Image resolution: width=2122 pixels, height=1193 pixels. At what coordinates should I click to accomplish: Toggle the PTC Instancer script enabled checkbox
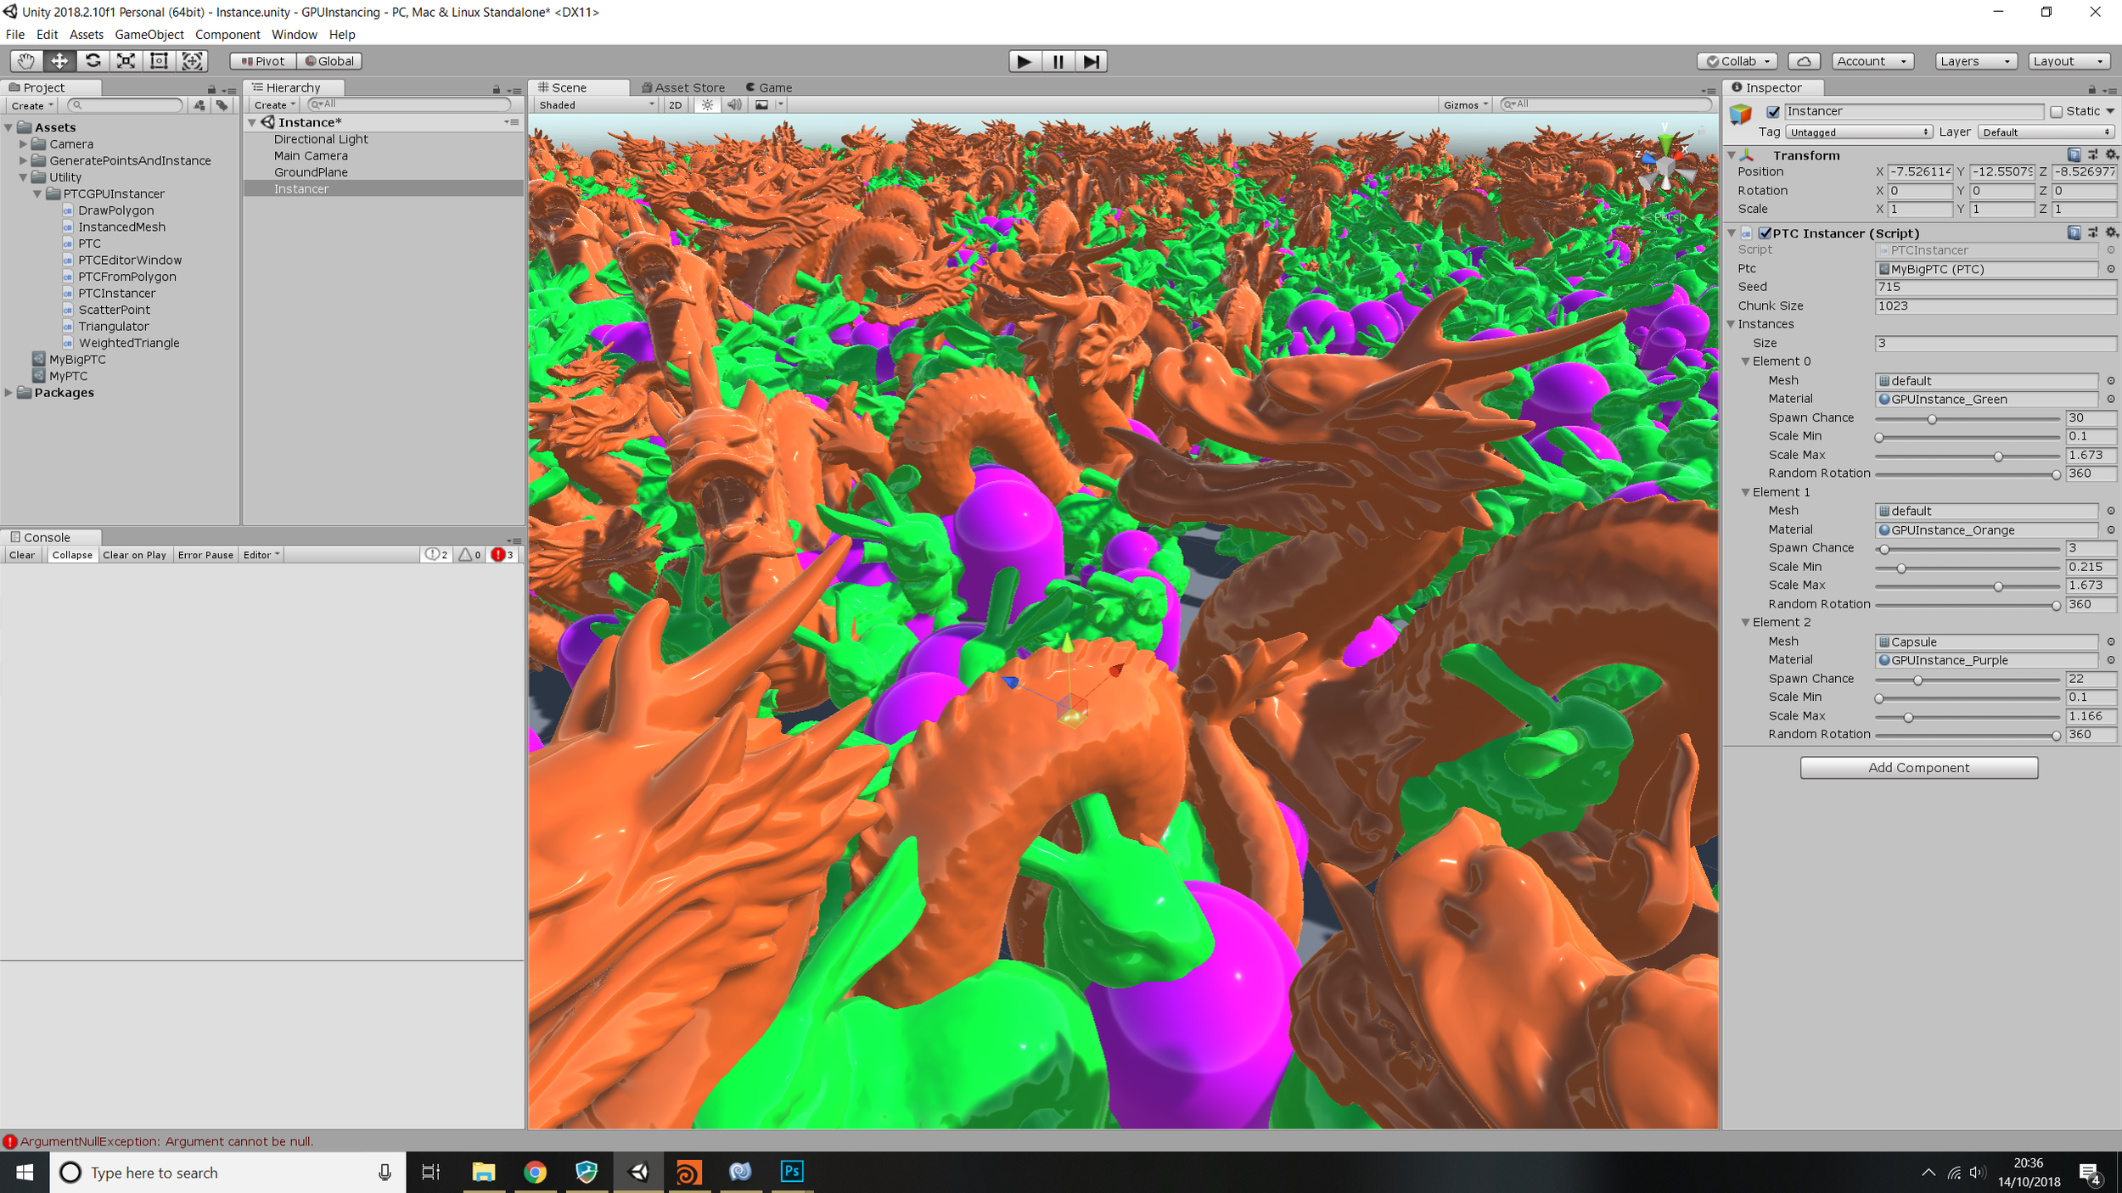click(x=1765, y=233)
